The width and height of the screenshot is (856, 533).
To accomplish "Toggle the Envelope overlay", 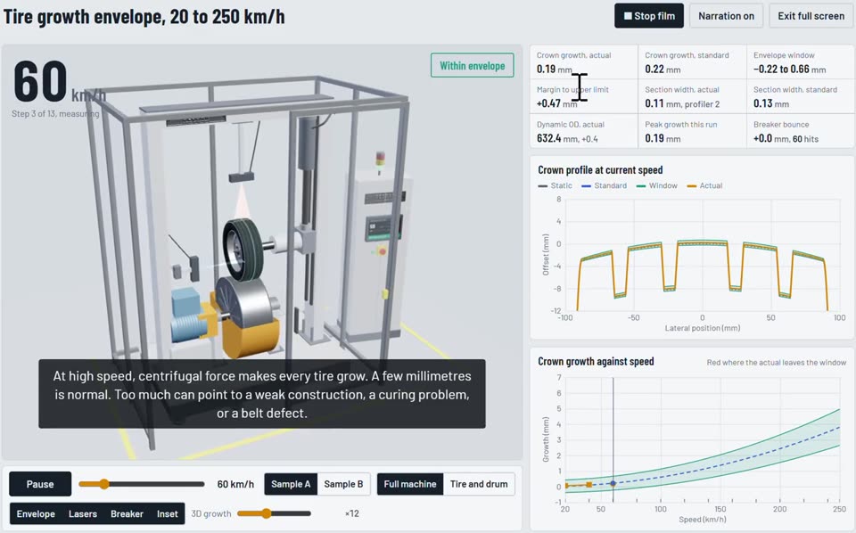I will point(36,513).
